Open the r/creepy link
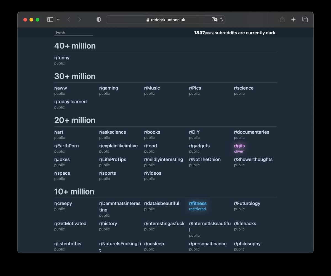The image size is (331, 276). (63, 204)
